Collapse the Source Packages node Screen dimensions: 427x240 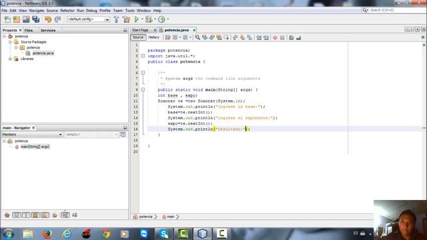click(x=10, y=42)
